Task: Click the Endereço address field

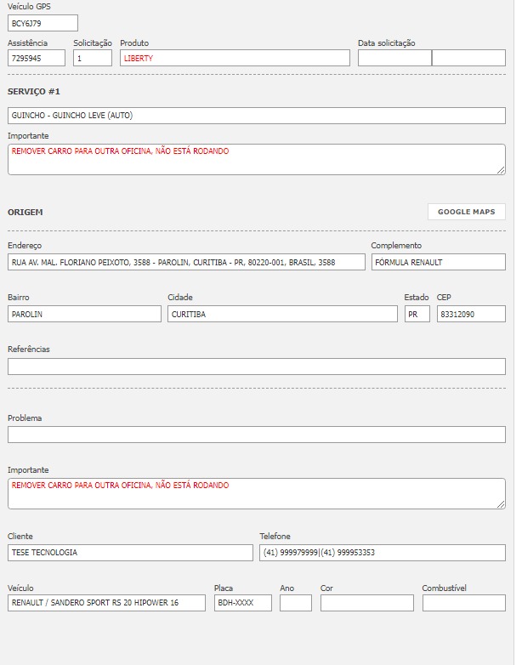Action: (x=186, y=263)
